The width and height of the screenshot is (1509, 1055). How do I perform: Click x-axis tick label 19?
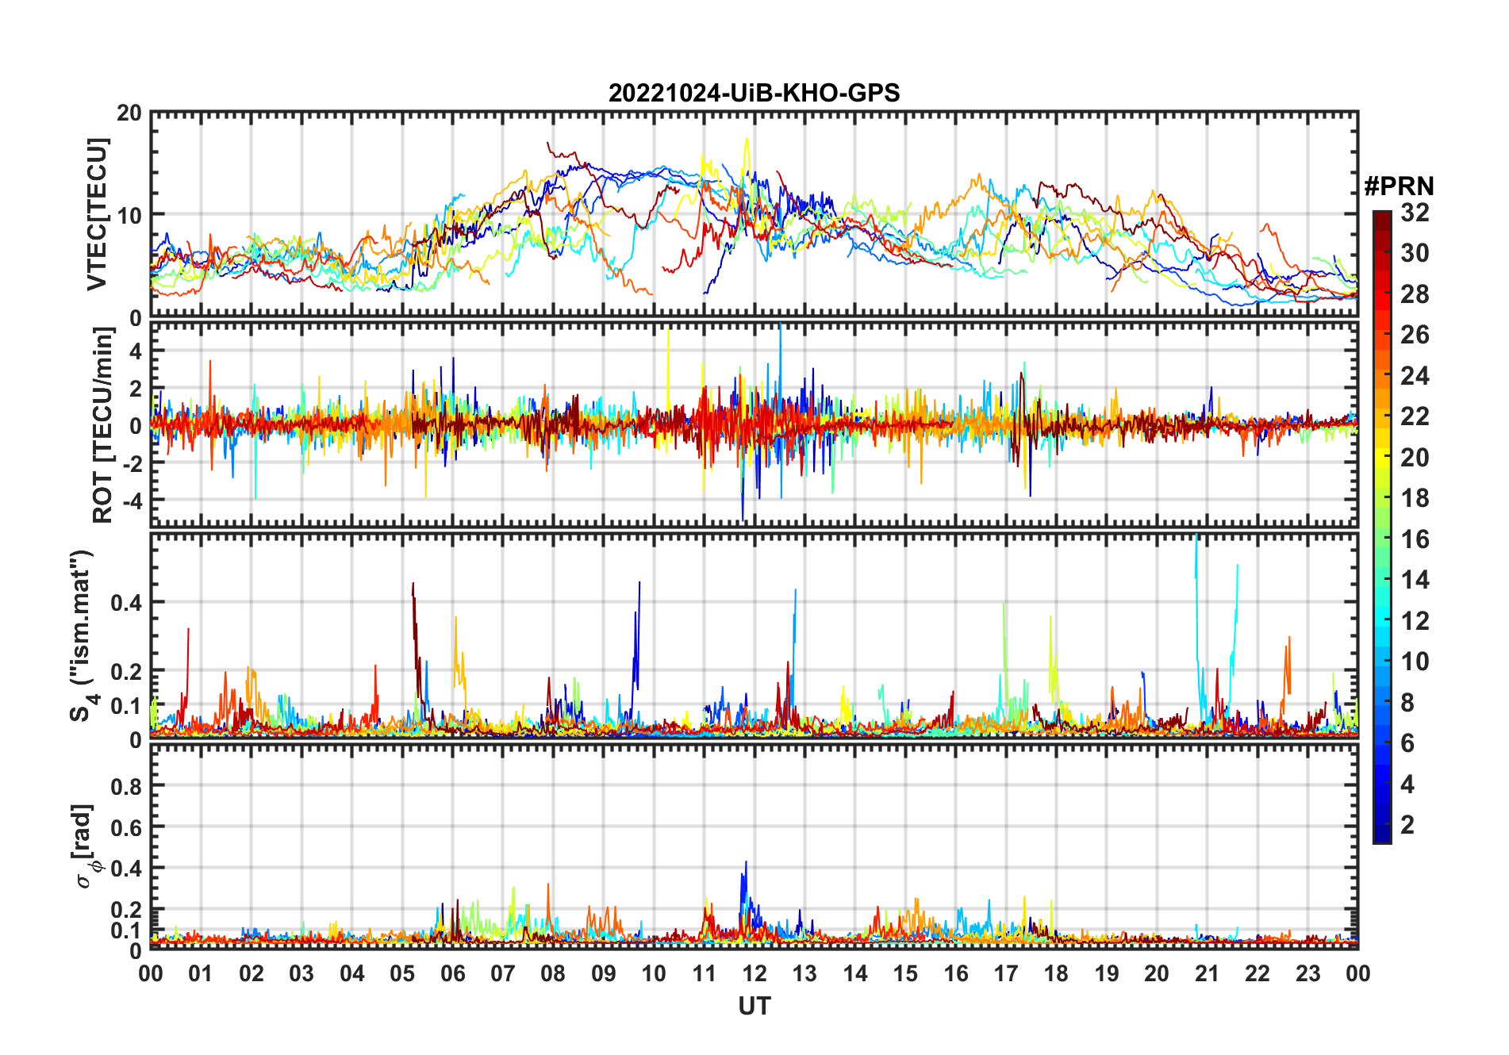(x=1107, y=973)
